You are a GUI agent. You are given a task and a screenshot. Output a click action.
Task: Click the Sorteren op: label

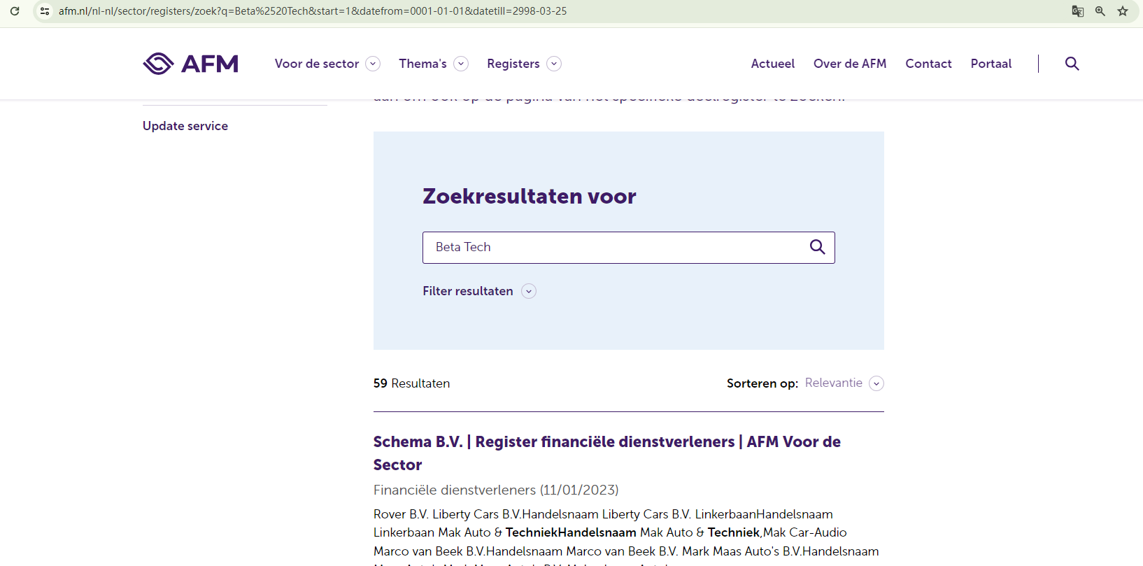tap(762, 383)
